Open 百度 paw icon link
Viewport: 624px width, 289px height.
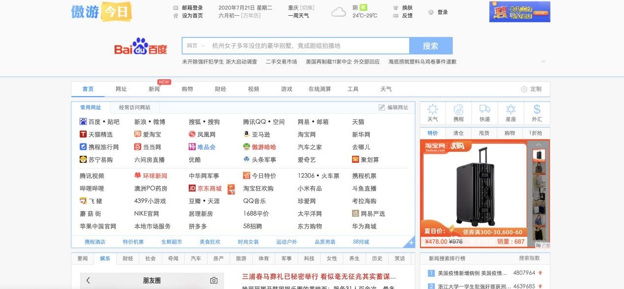[83, 121]
